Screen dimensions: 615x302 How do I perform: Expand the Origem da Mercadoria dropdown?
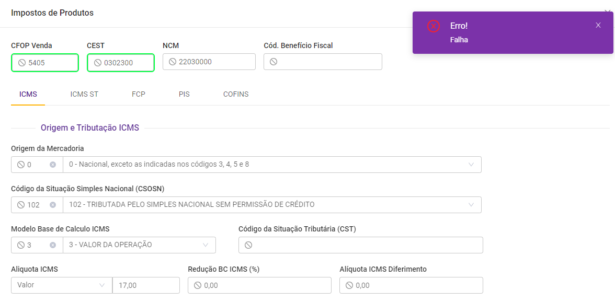pyautogui.click(x=471, y=165)
